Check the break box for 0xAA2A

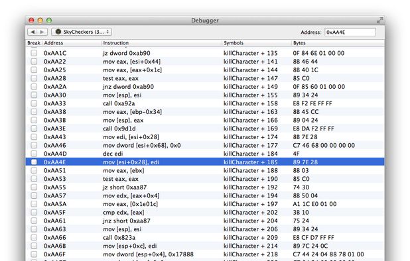pyautogui.click(x=34, y=86)
